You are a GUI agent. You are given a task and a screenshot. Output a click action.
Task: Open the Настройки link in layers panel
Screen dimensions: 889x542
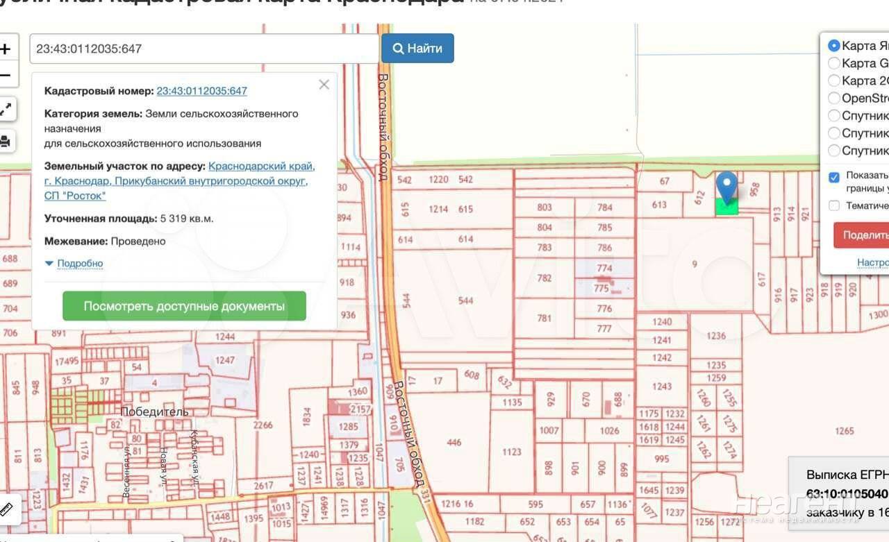[872, 262]
